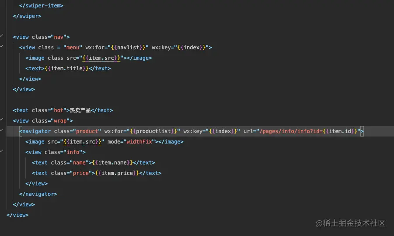Click the "widthFix" mode value
The width and height of the screenshot is (394, 236).
[x=139, y=142]
